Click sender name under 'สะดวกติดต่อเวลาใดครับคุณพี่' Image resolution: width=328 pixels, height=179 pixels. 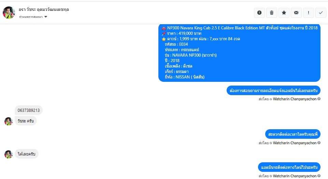(x=295, y=143)
